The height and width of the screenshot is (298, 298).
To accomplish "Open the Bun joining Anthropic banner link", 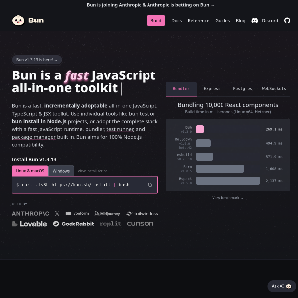I will click(x=150, y=5).
